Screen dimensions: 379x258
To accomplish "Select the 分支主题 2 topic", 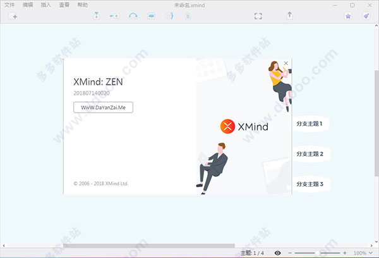I will click(x=311, y=154).
